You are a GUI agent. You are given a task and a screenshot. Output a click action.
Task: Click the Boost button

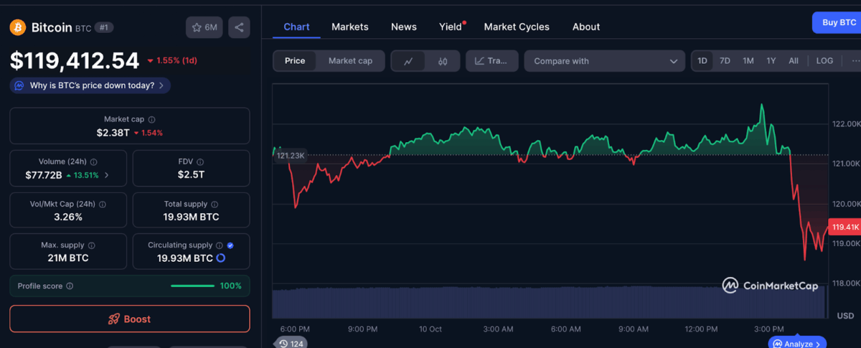click(x=130, y=319)
